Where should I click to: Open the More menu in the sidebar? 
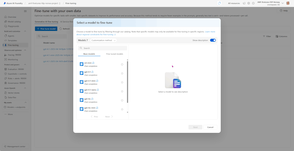9,114
